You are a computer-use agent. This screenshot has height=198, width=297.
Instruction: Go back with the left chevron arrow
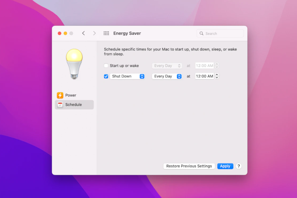[83, 33]
